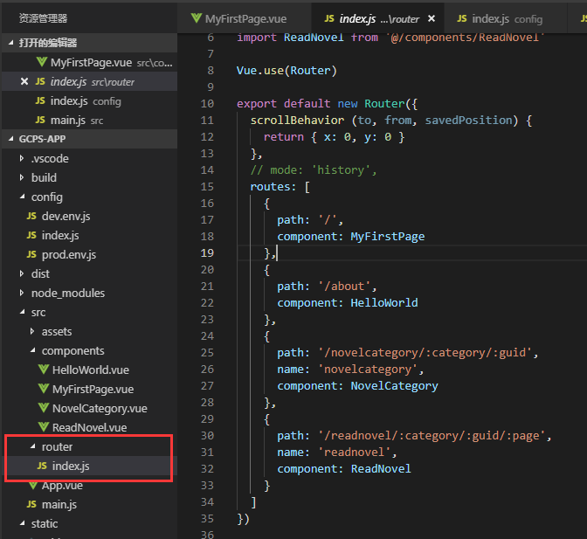This screenshot has height=539, width=587.
Task: Switch to the index.js config tab
Action: (506, 18)
